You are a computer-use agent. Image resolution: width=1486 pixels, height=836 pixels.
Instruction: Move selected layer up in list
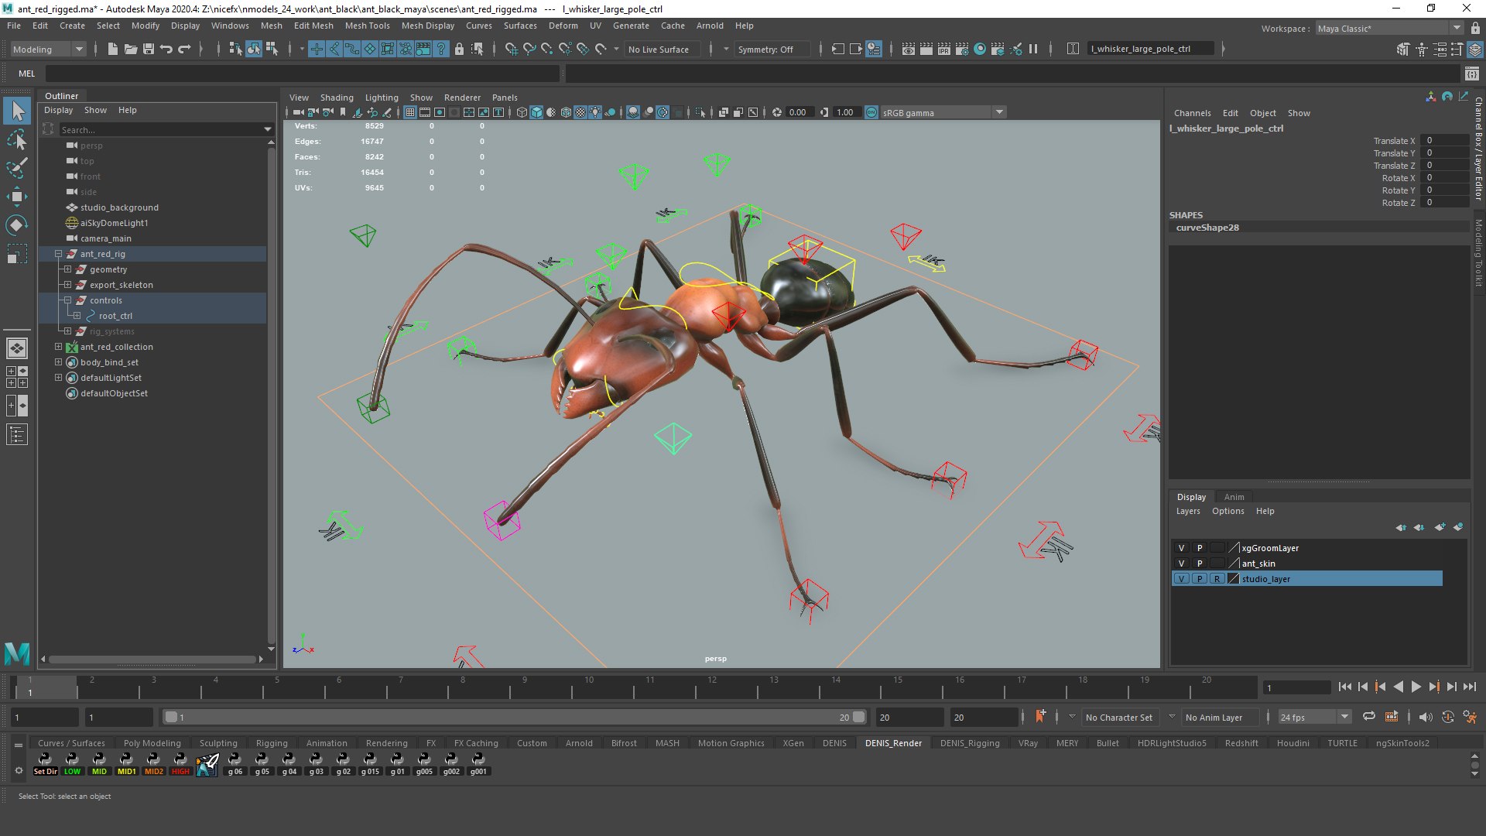1401,527
